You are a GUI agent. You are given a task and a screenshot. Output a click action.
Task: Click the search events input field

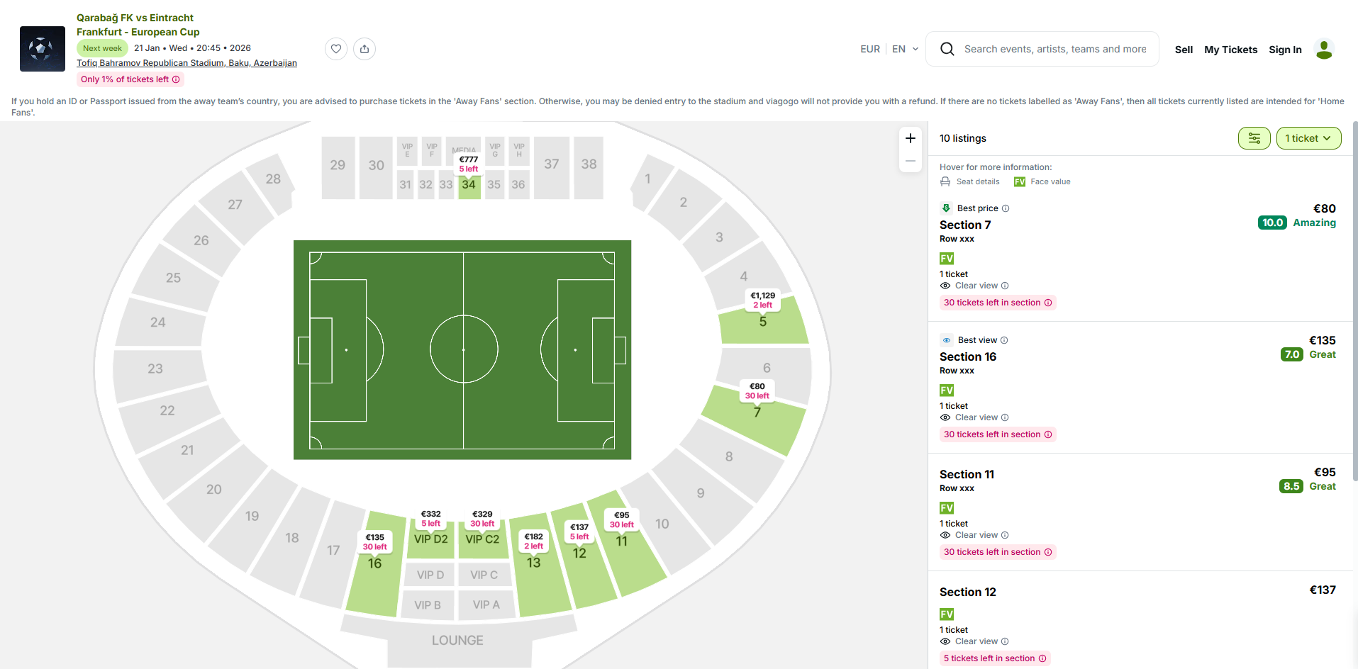(x=1054, y=49)
